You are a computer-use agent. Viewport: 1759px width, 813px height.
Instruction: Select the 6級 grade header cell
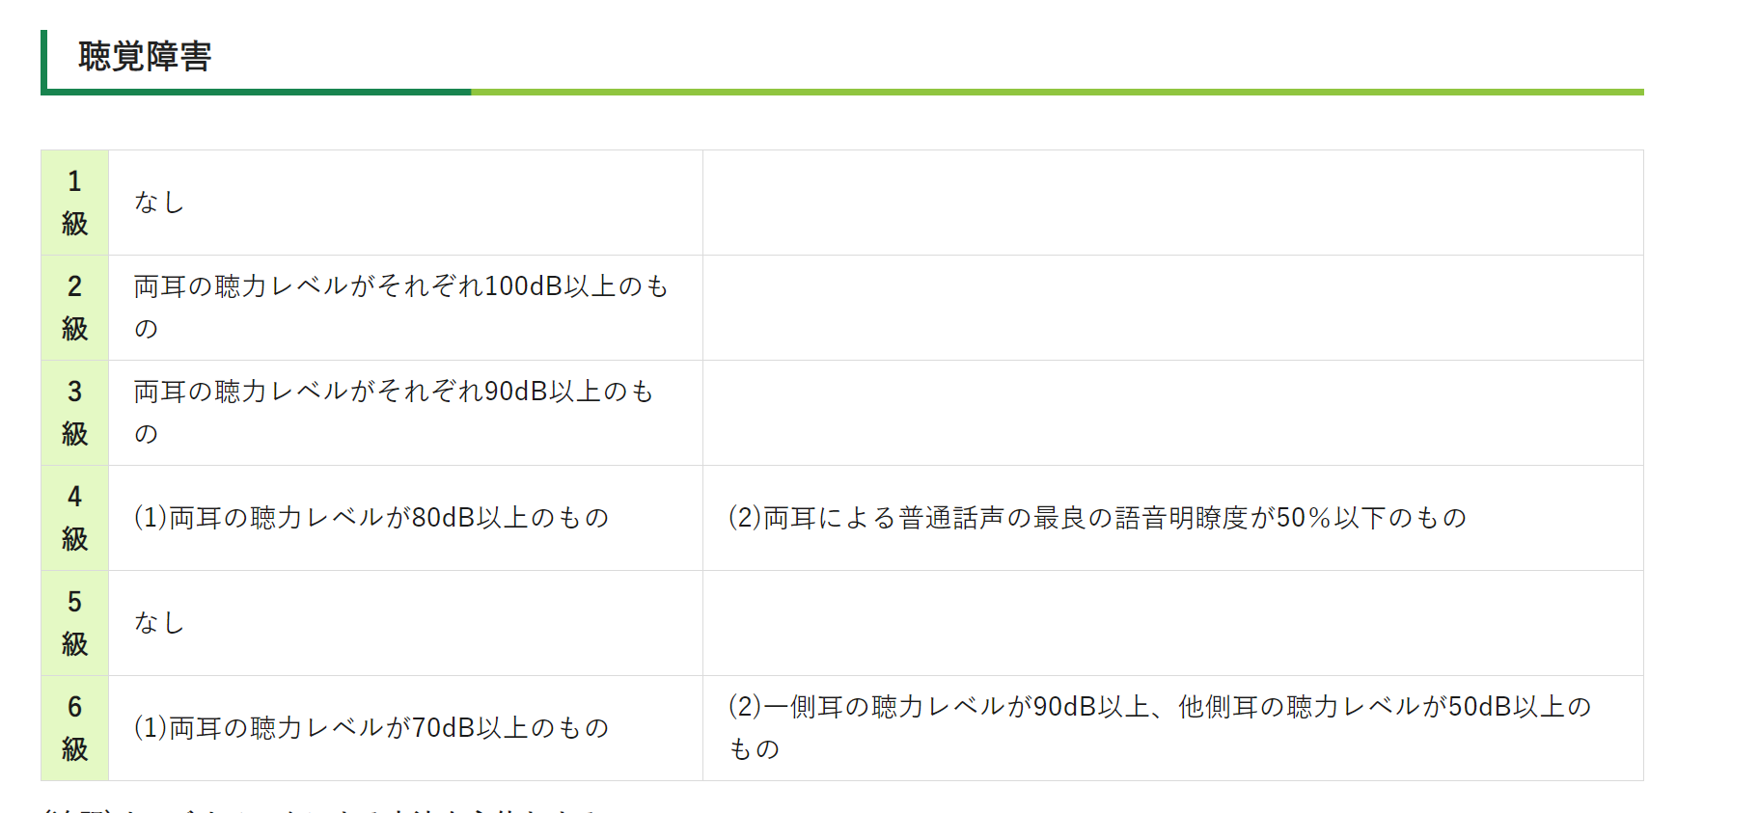(74, 728)
